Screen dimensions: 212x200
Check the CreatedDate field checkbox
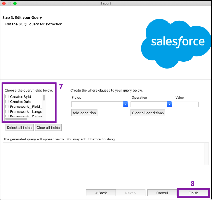tap(7, 102)
